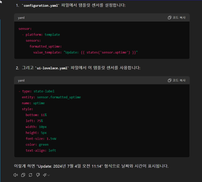
Task: Click the second code block's yaml language label
Action: point(21,81)
